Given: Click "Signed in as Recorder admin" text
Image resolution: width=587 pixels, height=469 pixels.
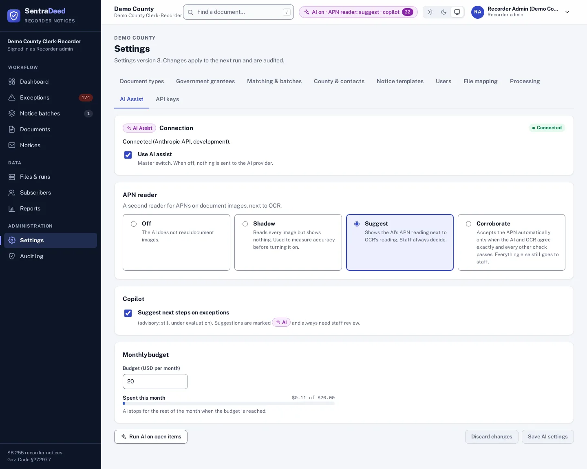Looking at the screenshot, I should tap(40, 49).
